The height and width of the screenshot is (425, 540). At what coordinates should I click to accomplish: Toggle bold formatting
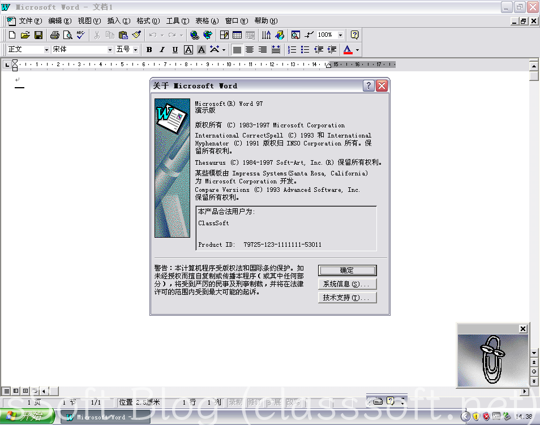click(149, 49)
